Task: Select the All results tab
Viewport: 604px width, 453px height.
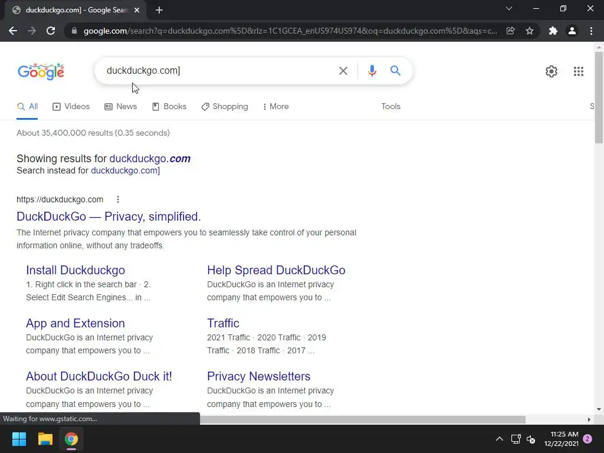Action: click(x=27, y=107)
